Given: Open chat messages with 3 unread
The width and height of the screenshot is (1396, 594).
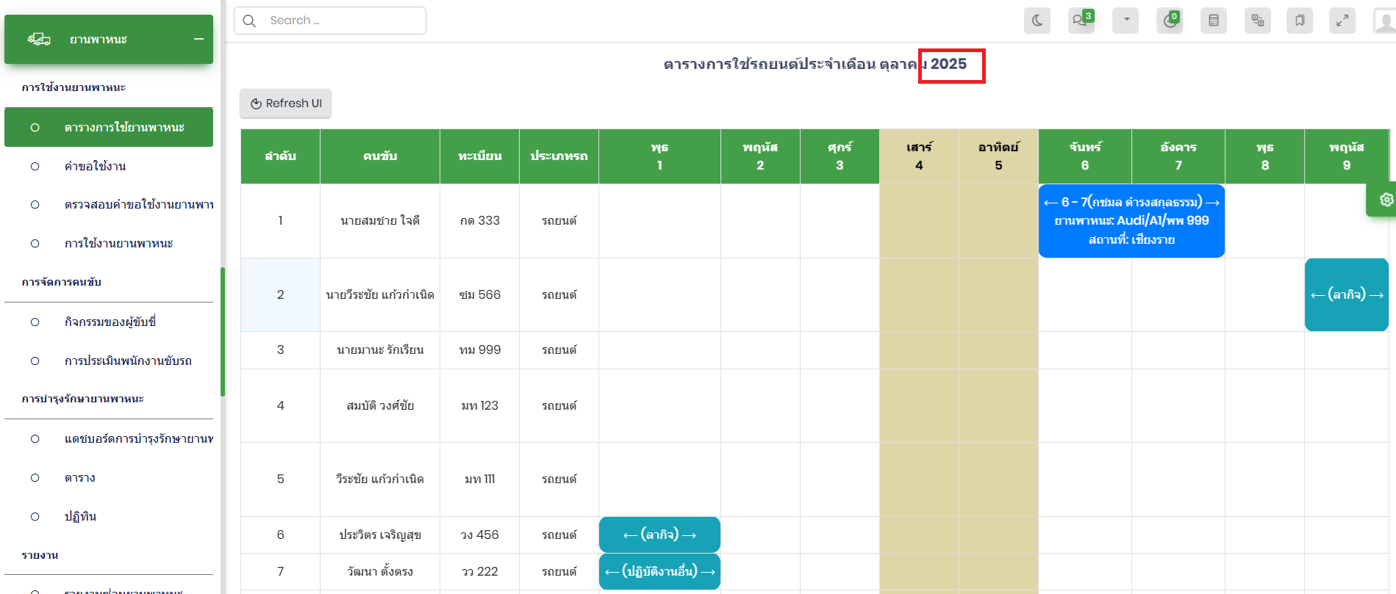Looking at the screenshot, I should [x=1081, y=21].
